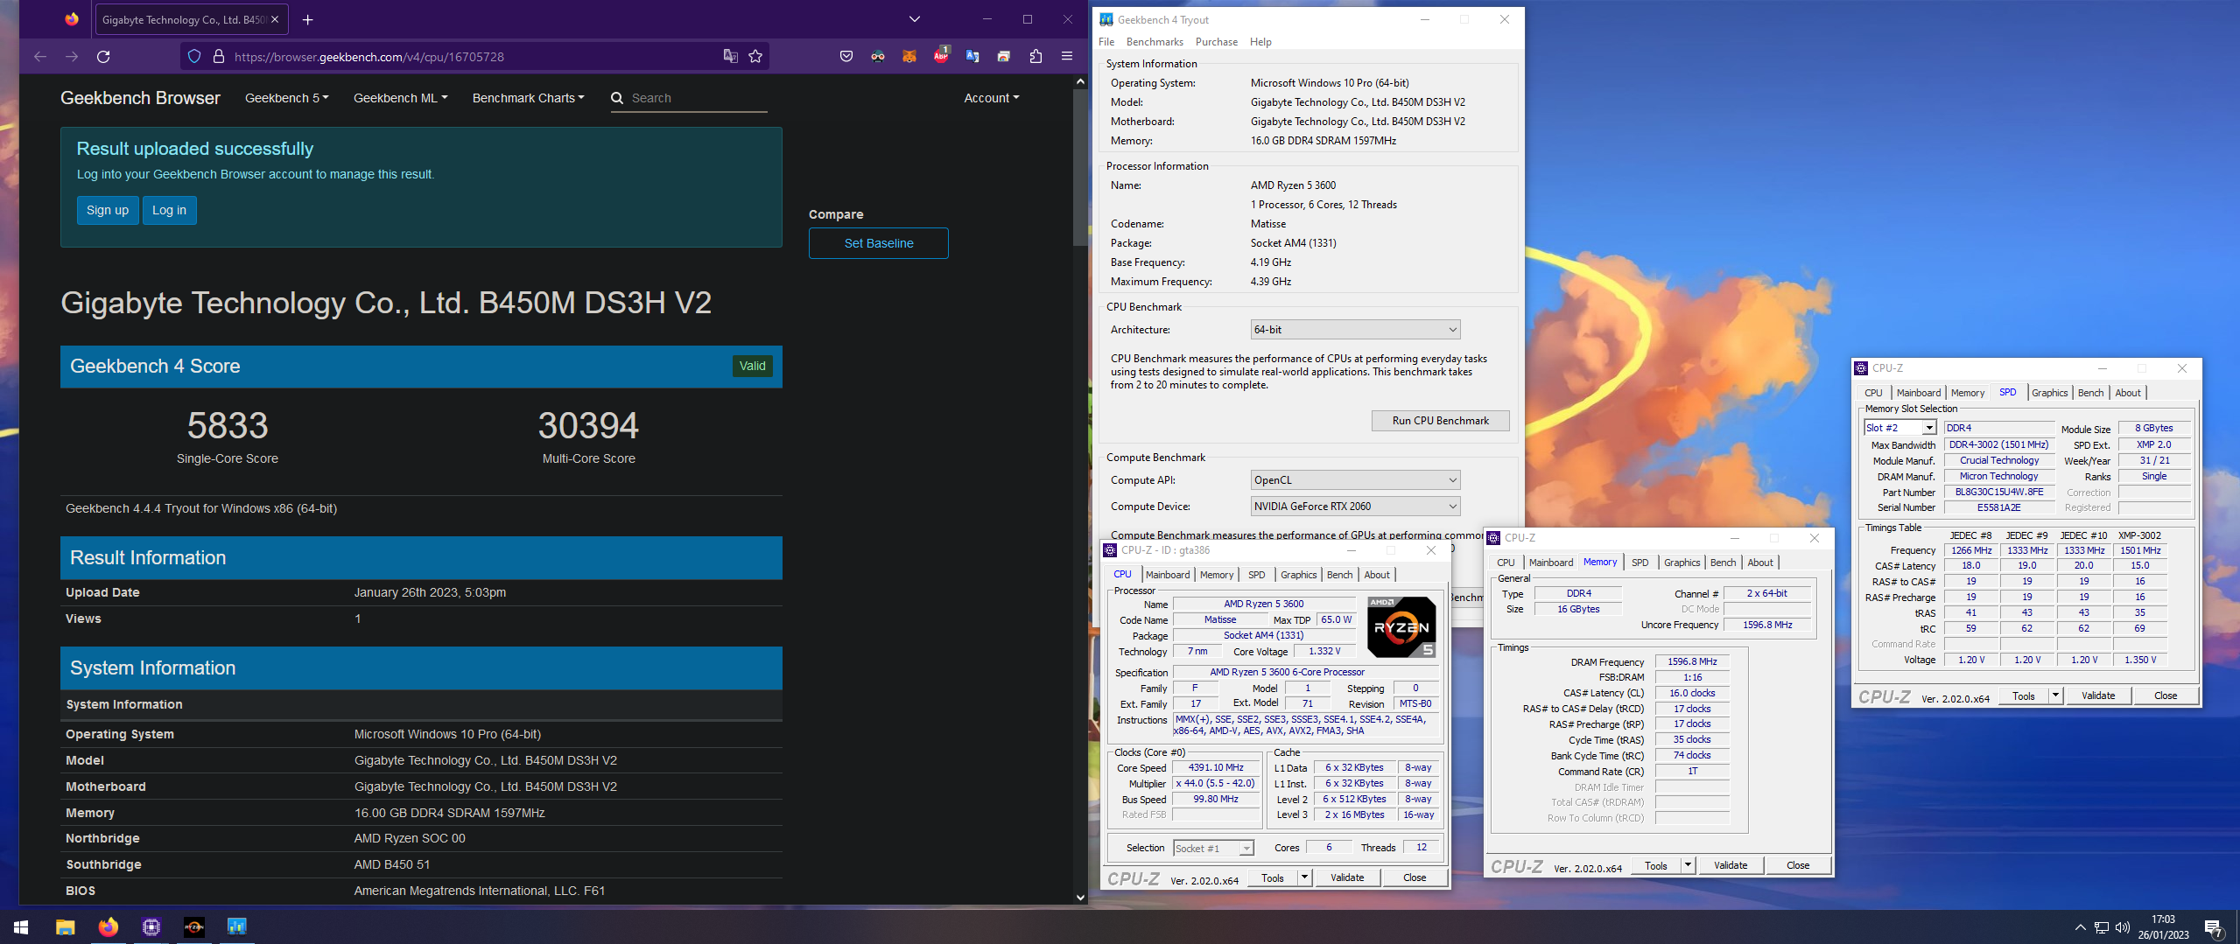Image resolution: width=2240 pixels, height=944 pixels.
Task: Click the MetaMask fox extension icon
Action: 909,57
